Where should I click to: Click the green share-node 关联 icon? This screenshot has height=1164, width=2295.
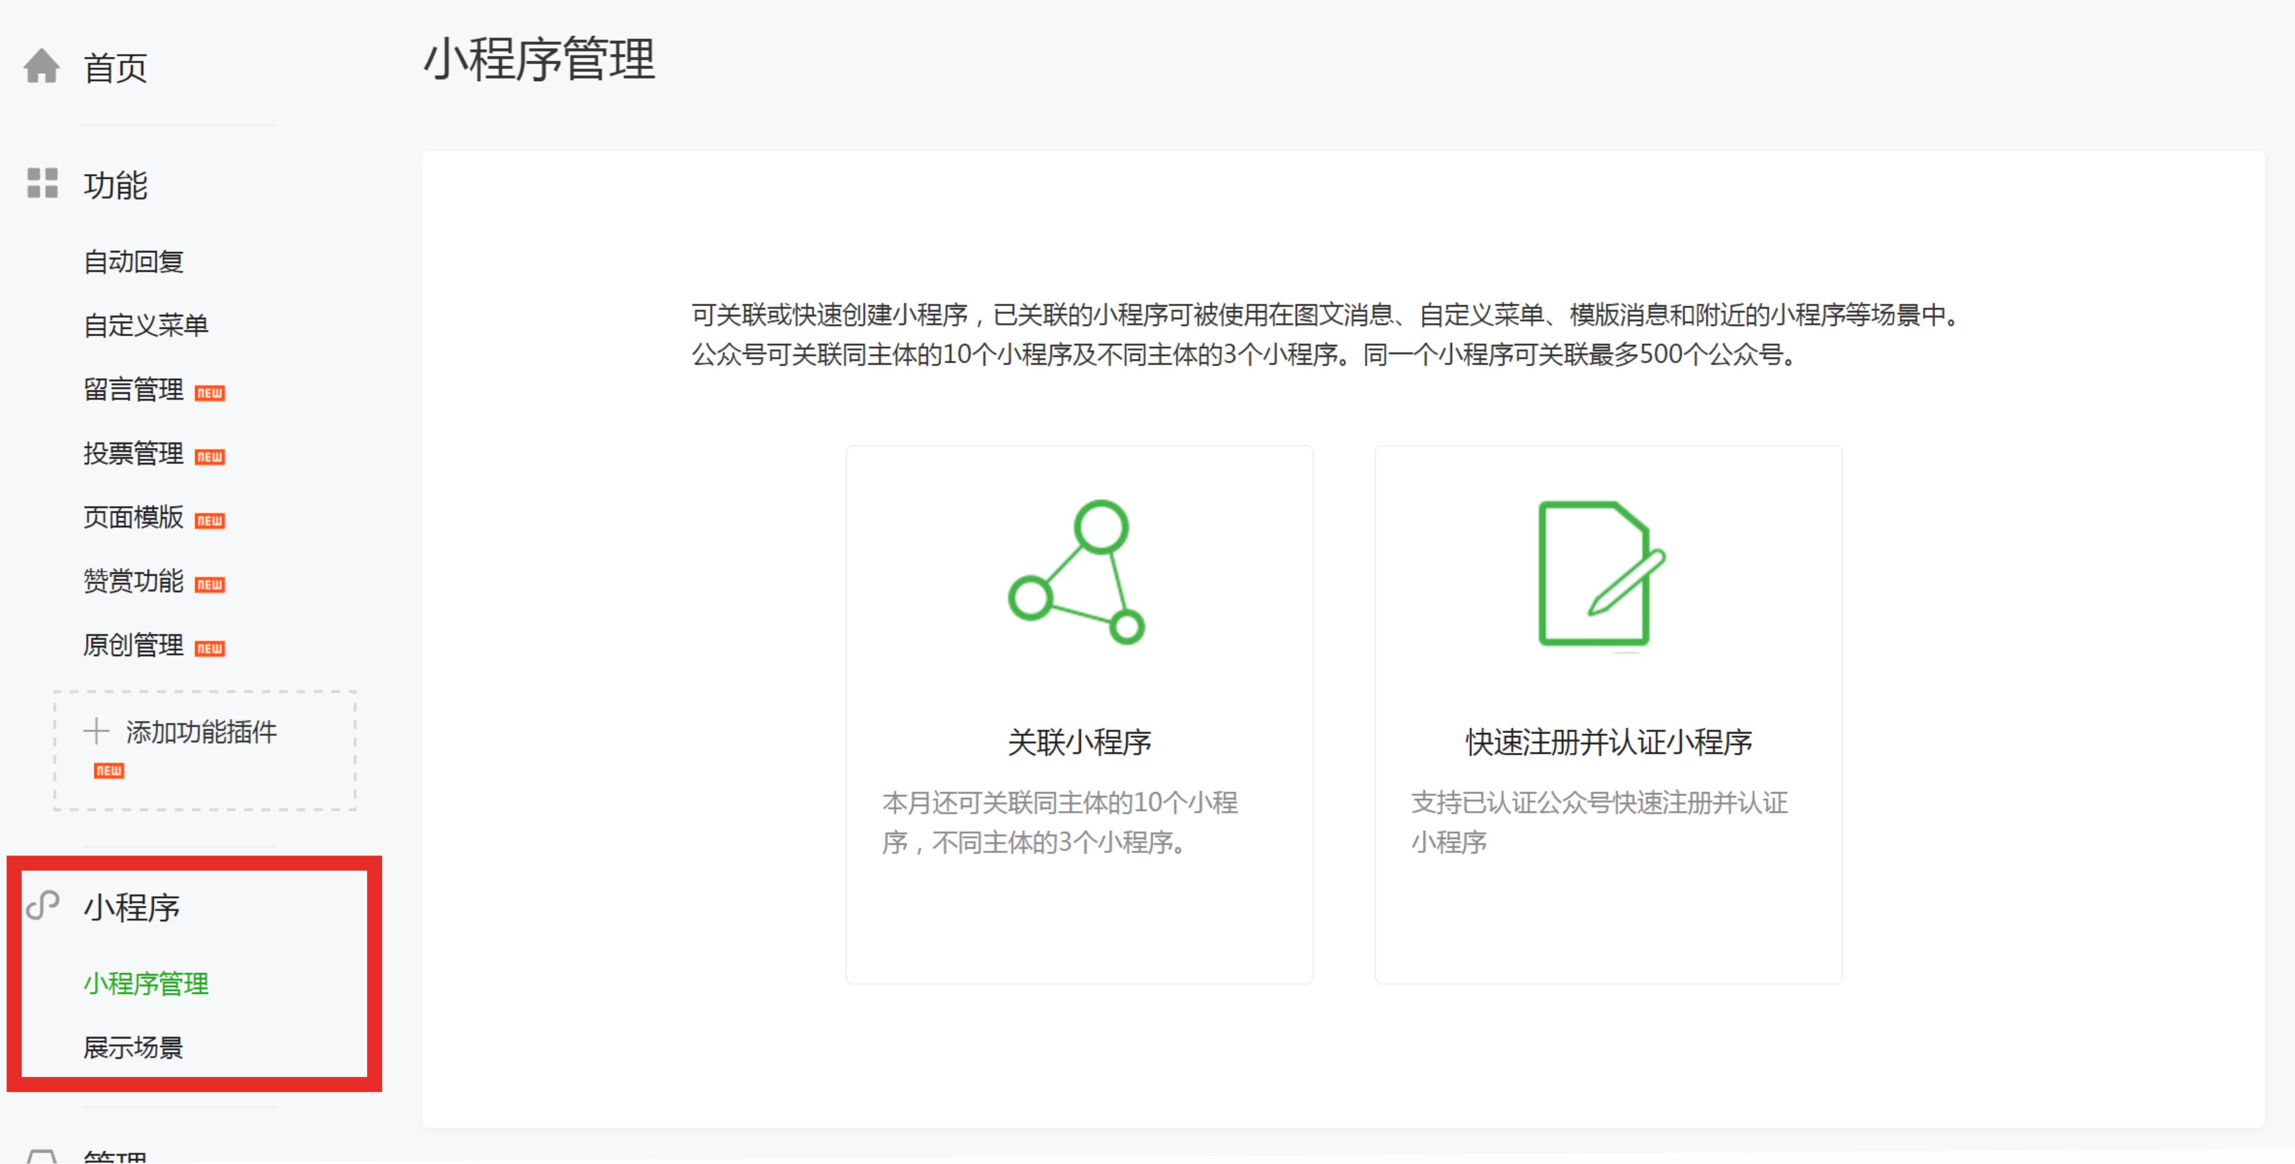[1076, 572]
